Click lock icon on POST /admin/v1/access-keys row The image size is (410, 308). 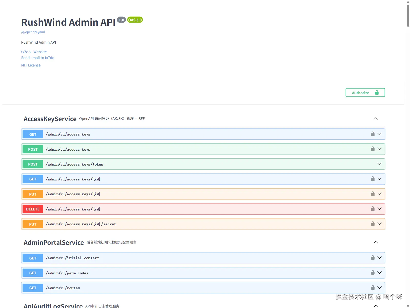tap(373, 149)
